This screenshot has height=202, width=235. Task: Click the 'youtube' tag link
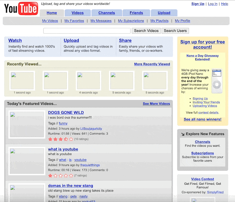(x=80, y=160)
